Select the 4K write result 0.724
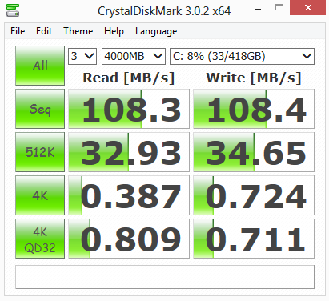This screenshot has height=301, width=329. [x=254, y=195]
